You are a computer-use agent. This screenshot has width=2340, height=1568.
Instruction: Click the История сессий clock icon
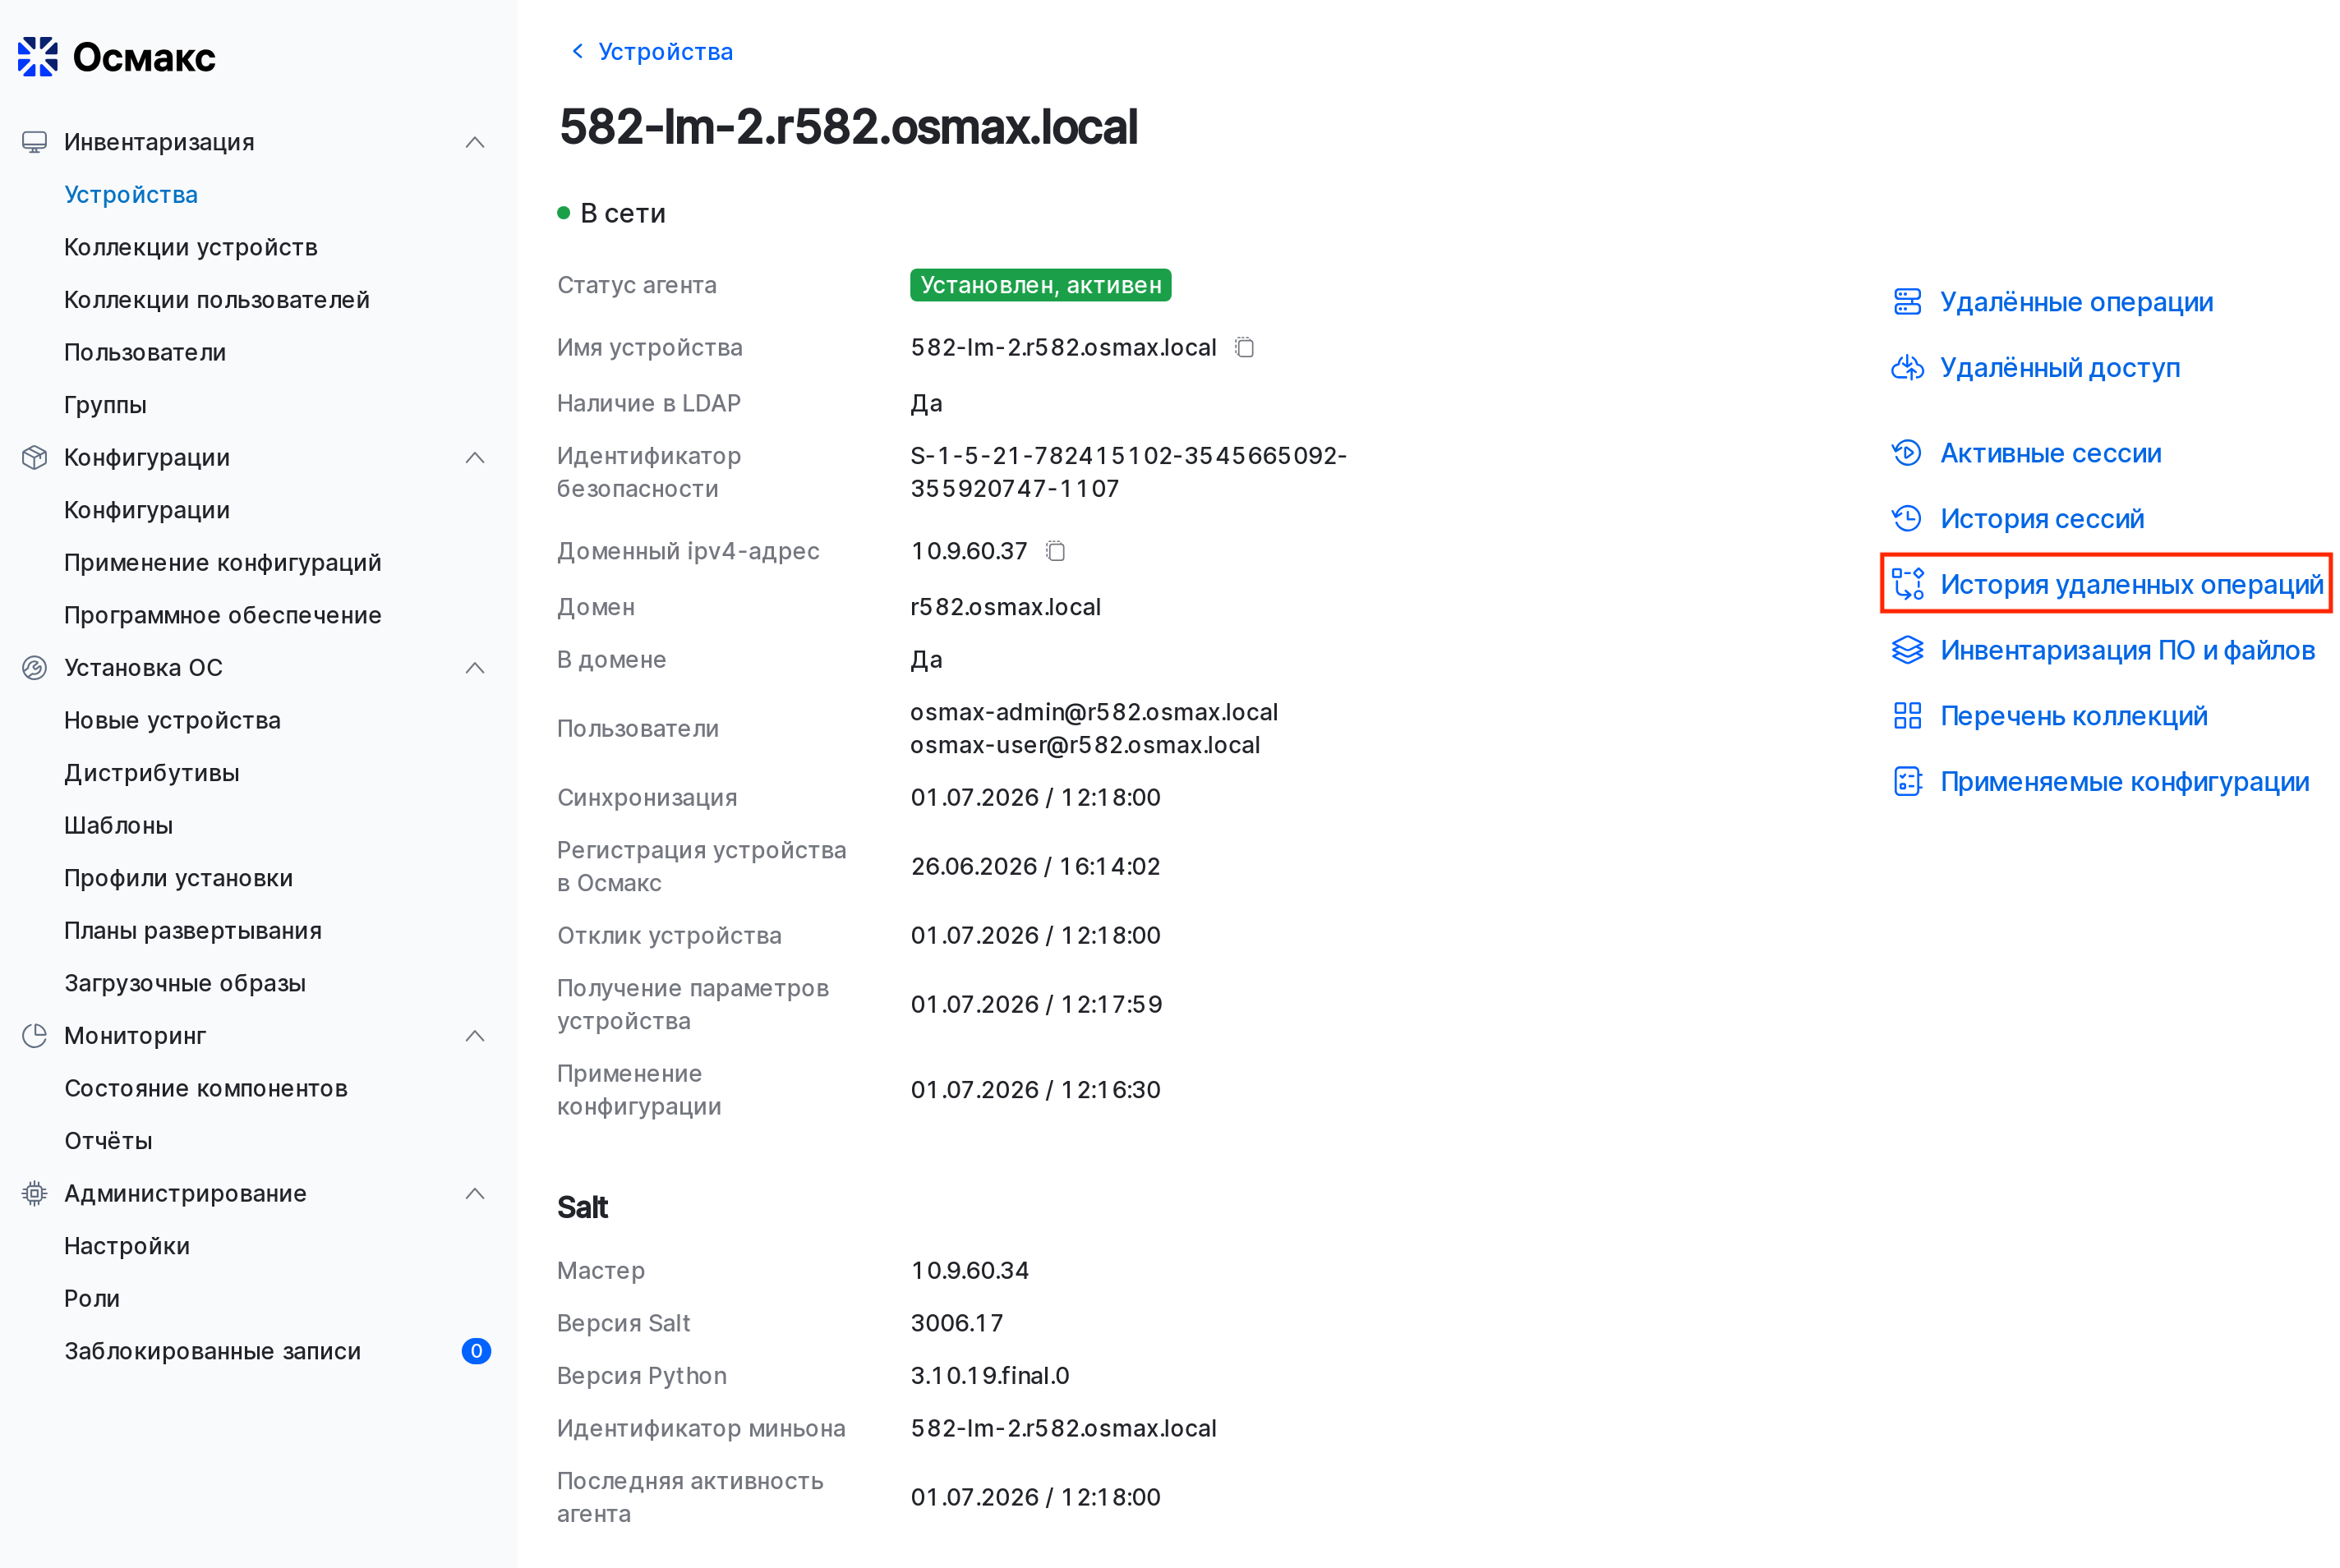click(x=1907, y=518)
